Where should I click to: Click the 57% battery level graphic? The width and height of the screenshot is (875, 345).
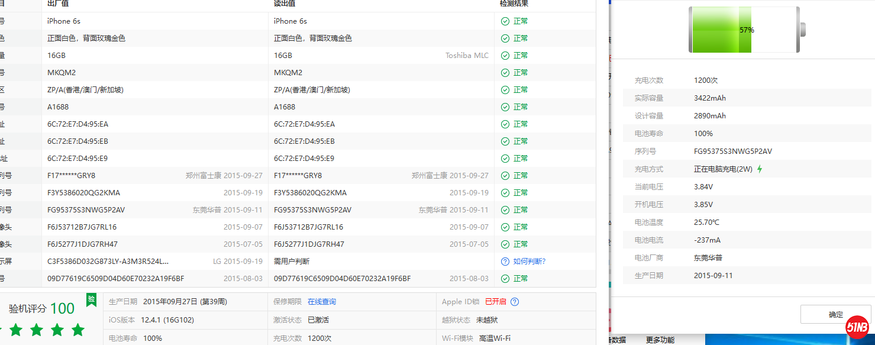coord(743,30)
